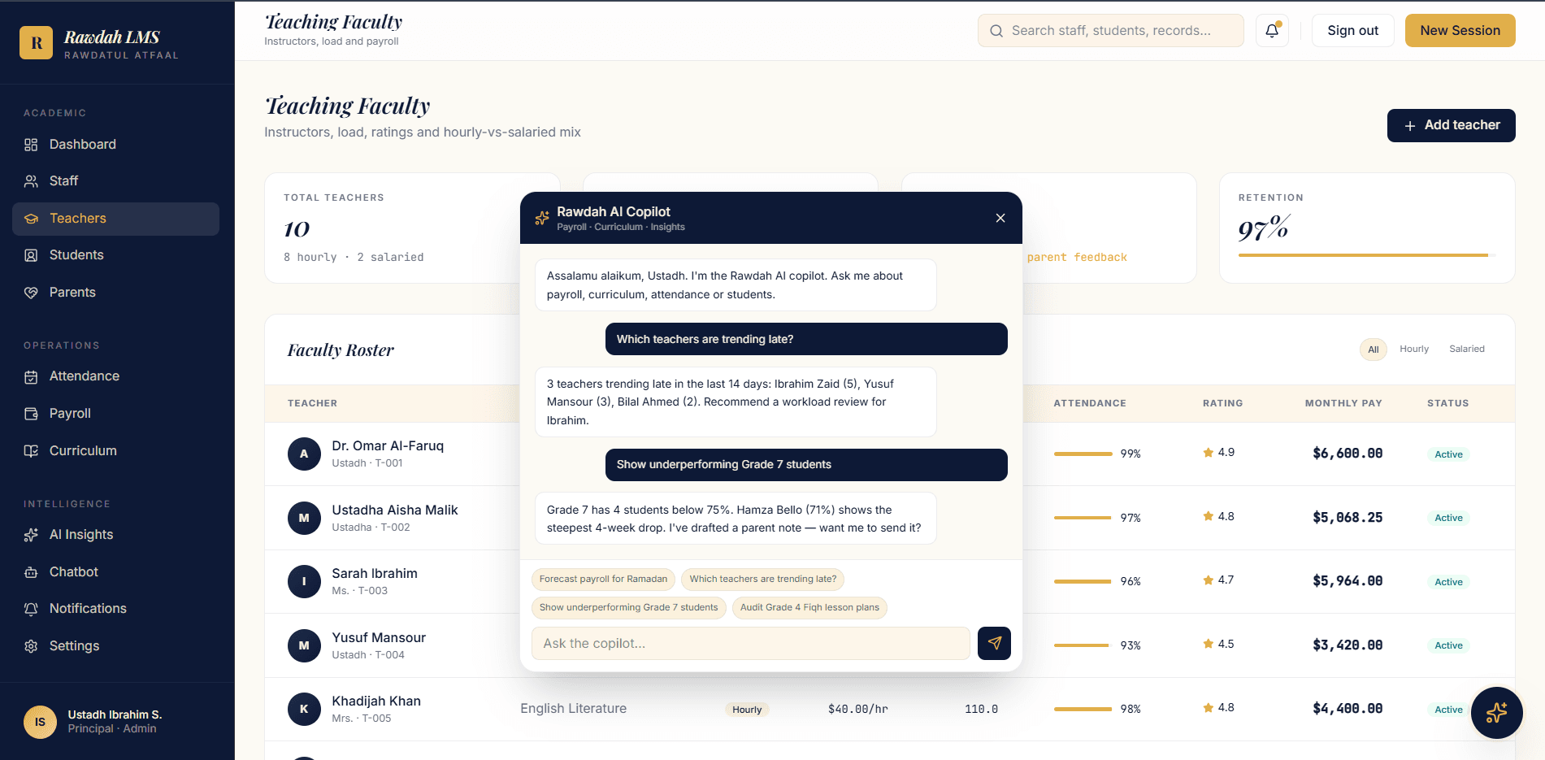Image resolution: width=1545 pixels, height=760 pixels.
Task: Open the AI Insights sparkle icon
Action: 31,535
